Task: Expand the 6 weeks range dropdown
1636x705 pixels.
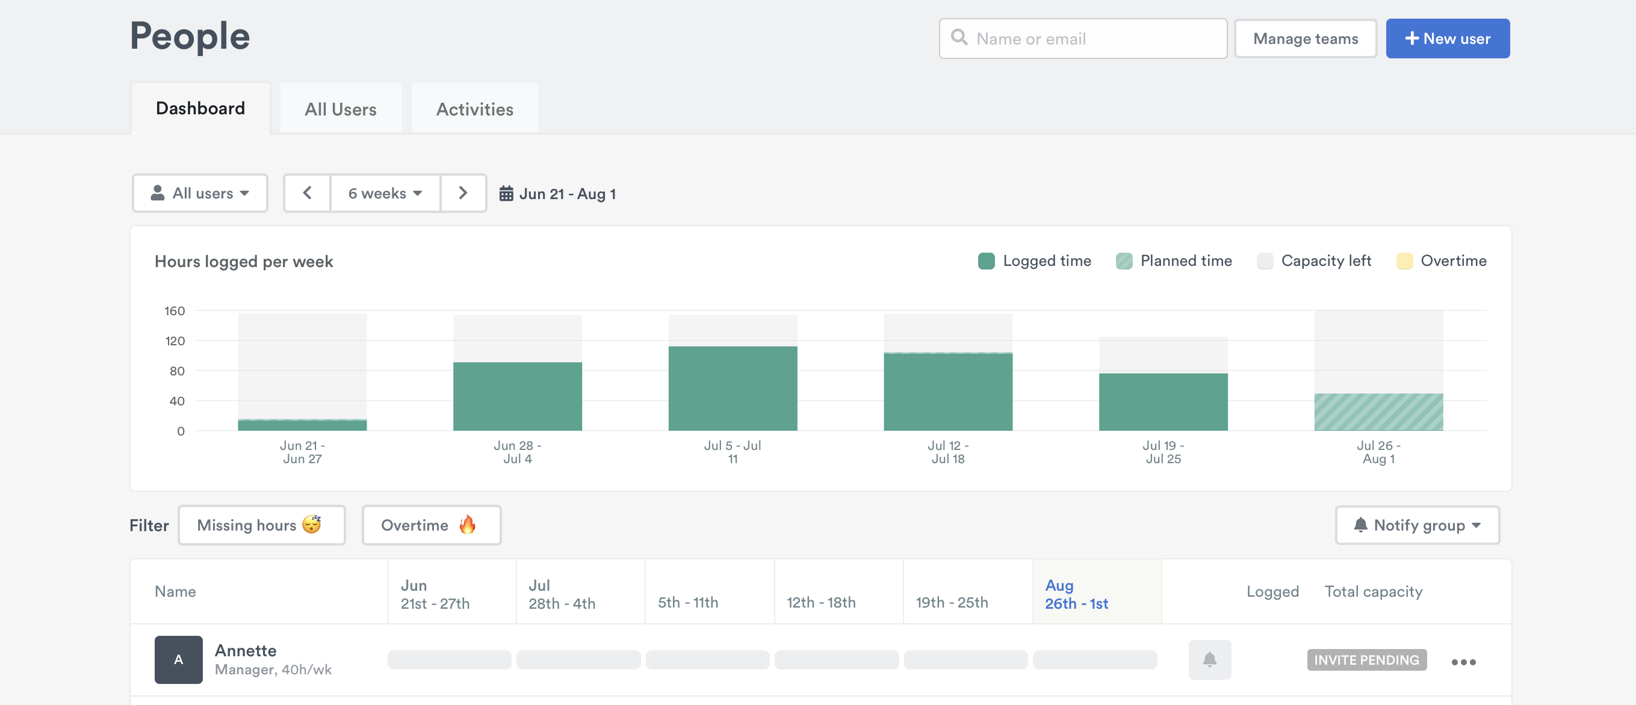Action: point(385,193)
